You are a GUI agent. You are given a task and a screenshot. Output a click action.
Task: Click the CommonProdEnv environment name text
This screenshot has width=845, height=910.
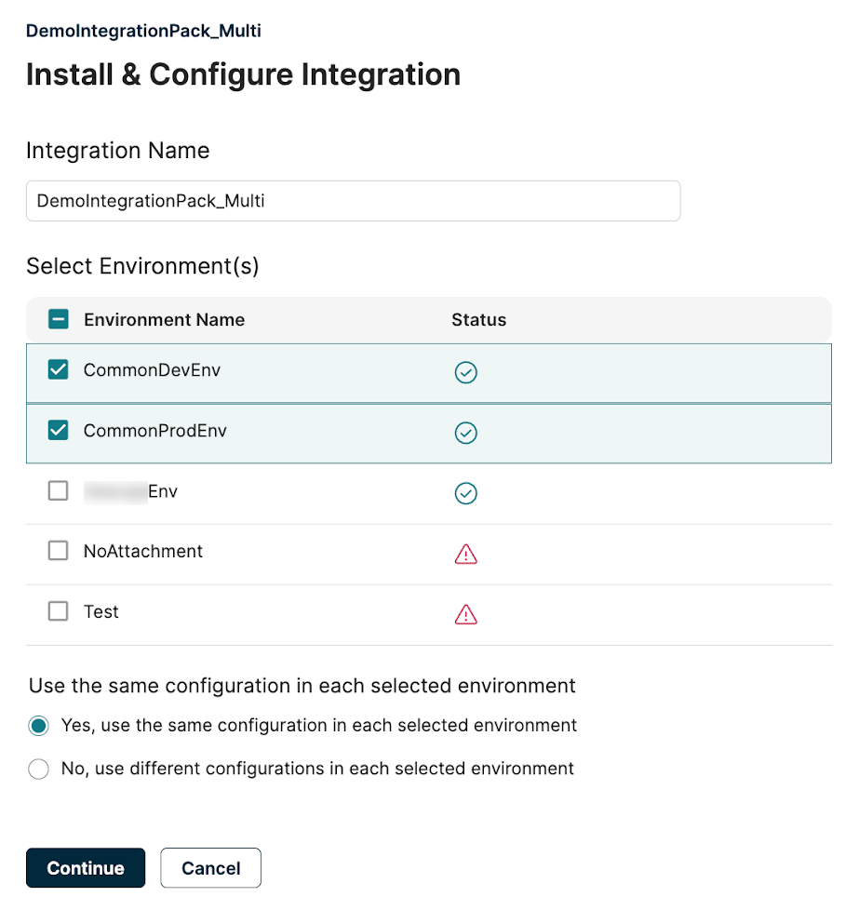[154, 431]
